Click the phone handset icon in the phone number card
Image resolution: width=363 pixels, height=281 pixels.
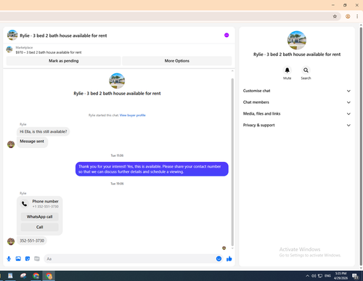point(25,204)
